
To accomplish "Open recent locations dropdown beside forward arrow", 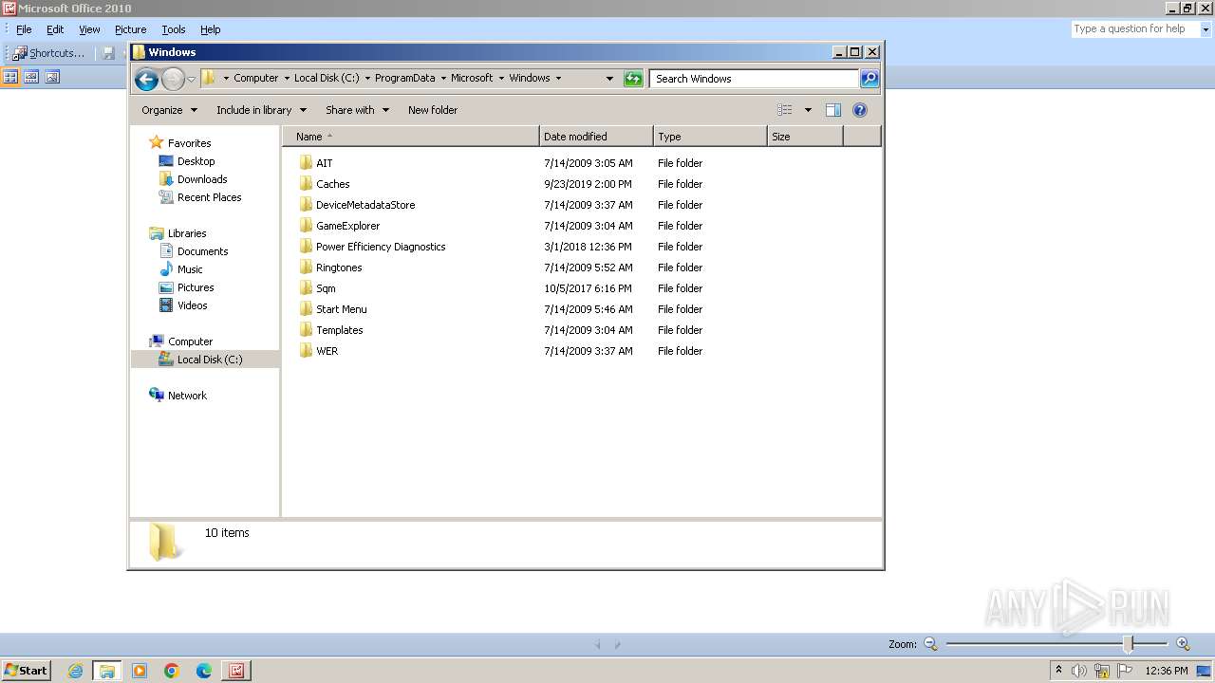I will (191, 79).
